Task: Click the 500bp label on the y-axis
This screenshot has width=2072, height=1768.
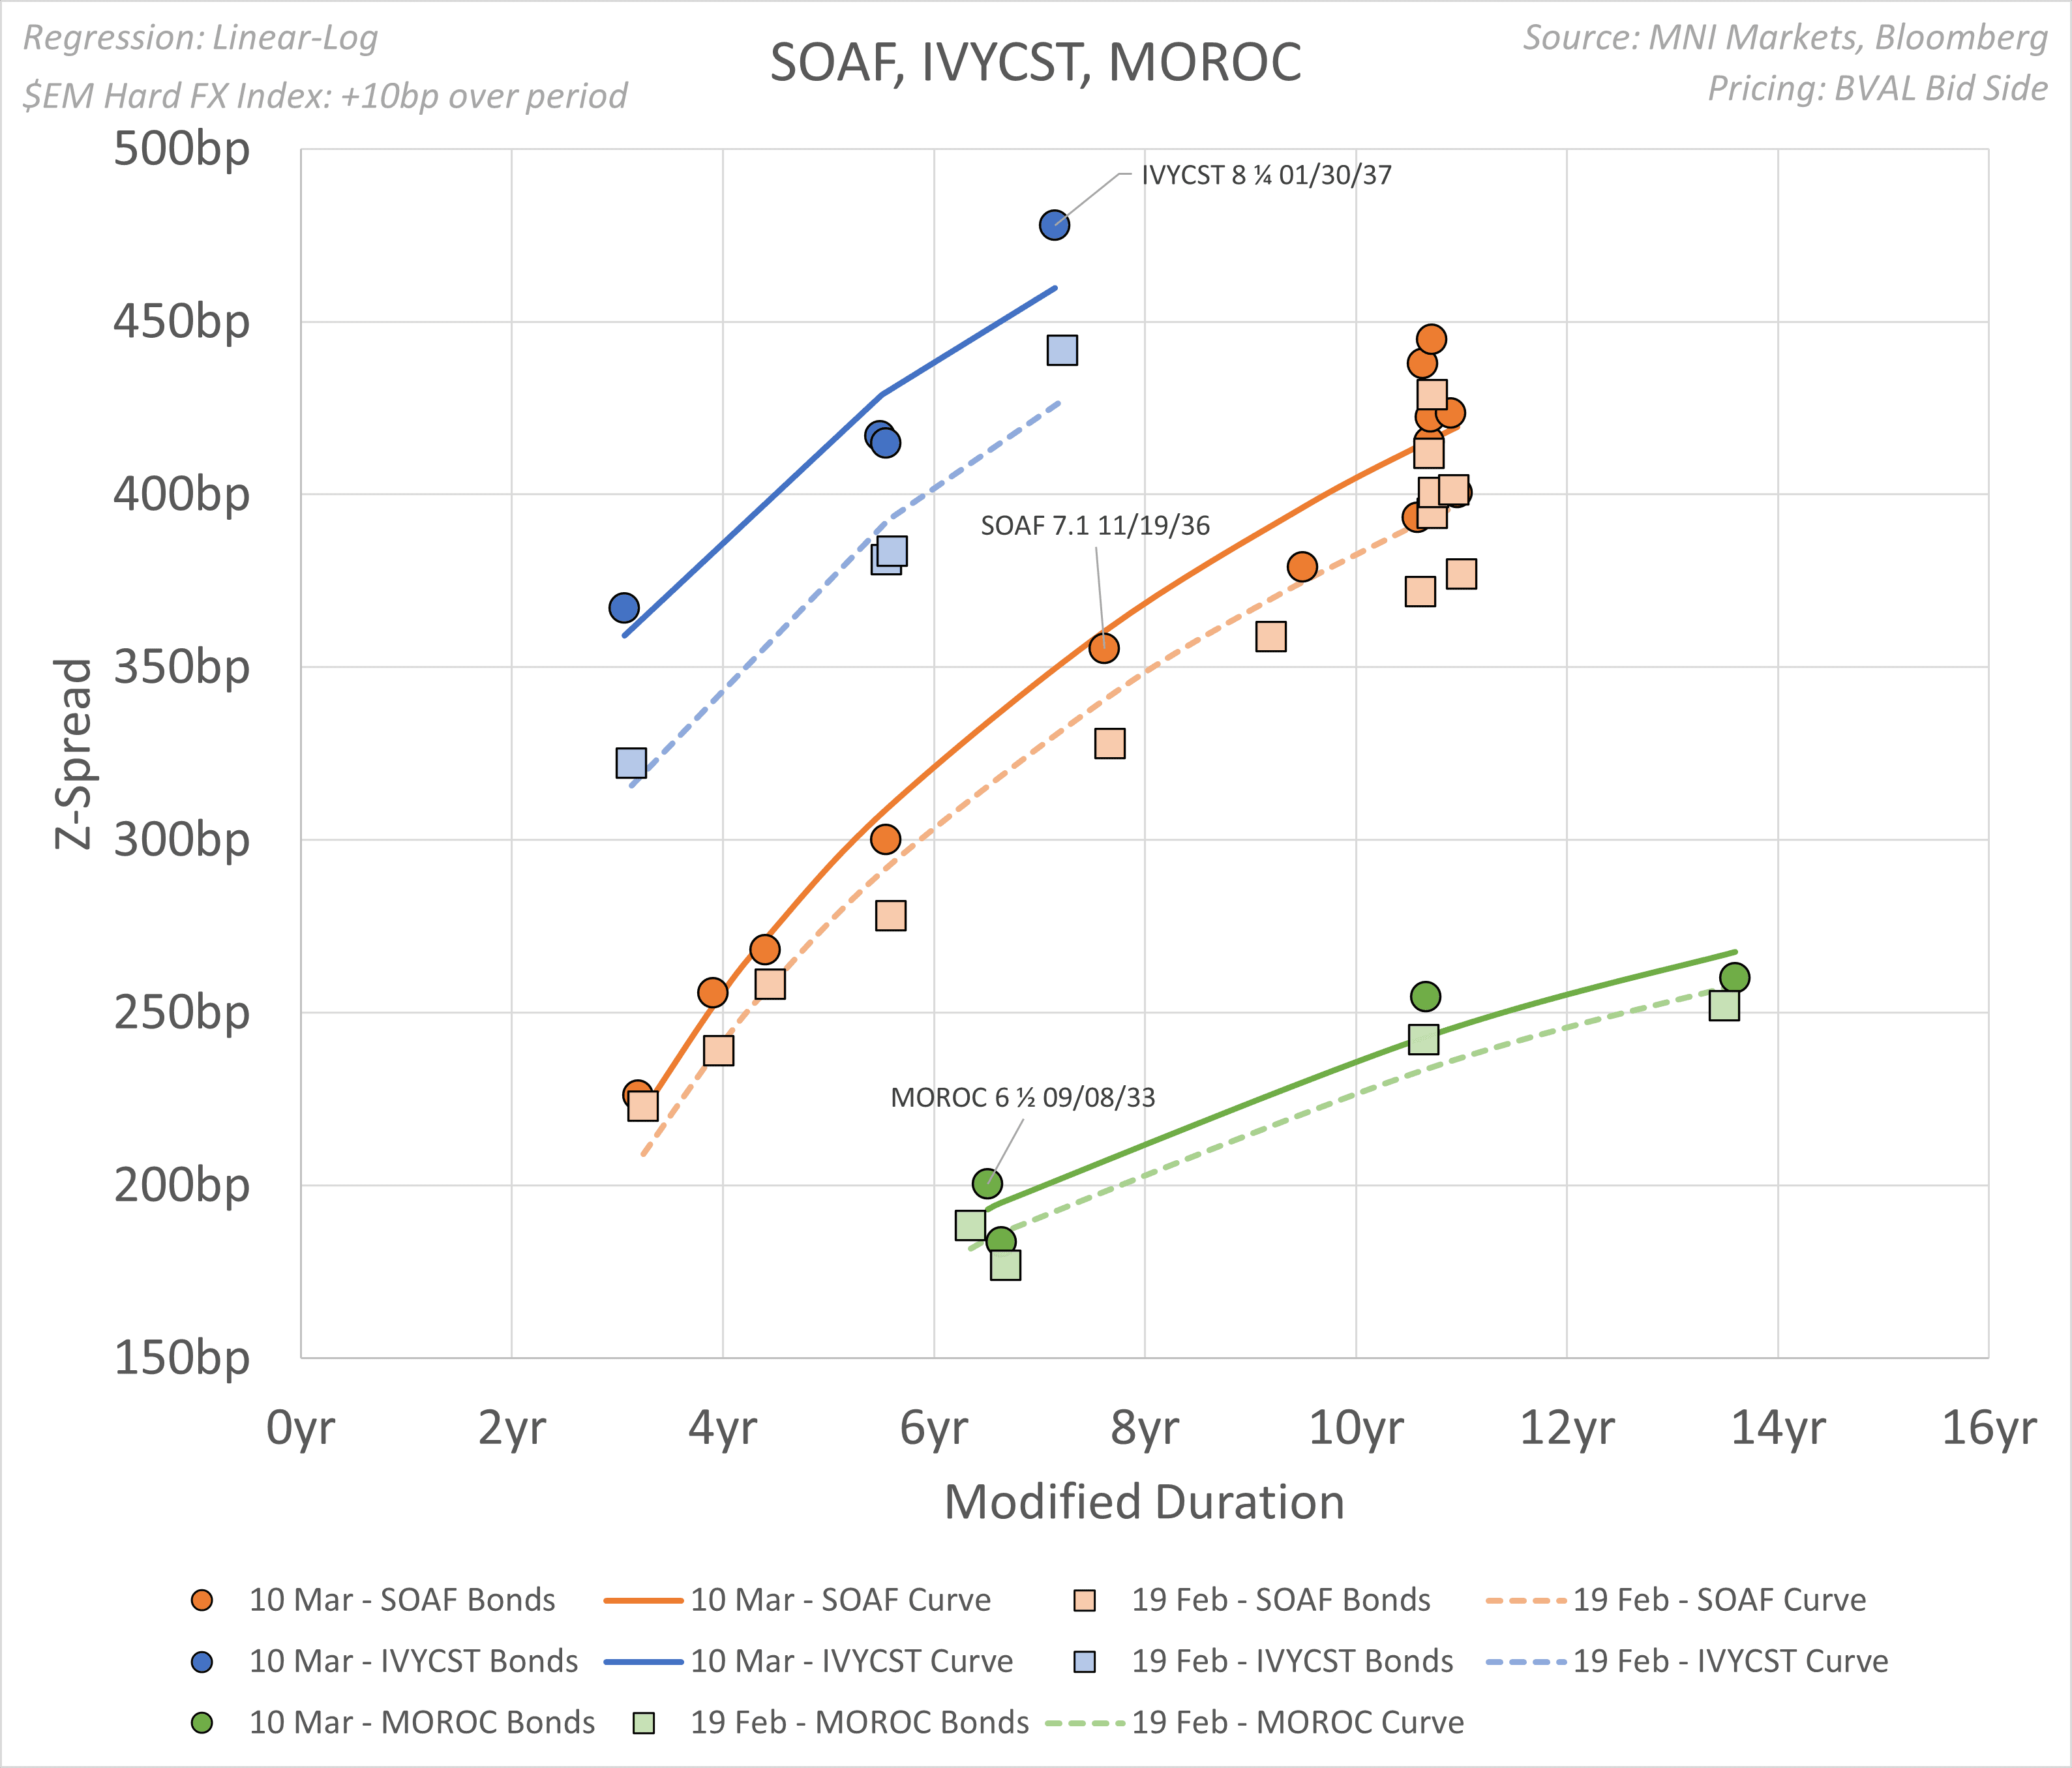Action: [181, 150]
